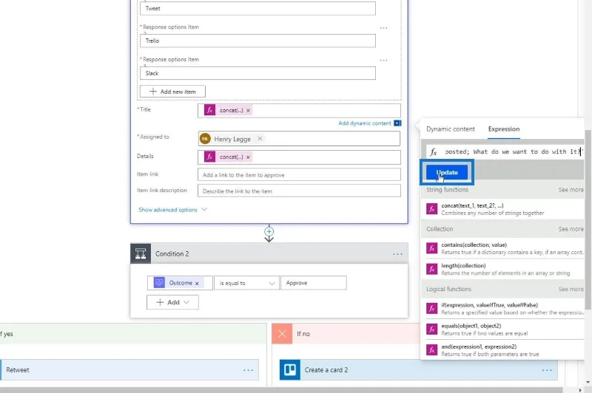Click the concat fx token in Details
The image size is (592, 393).
click(227, 157)
